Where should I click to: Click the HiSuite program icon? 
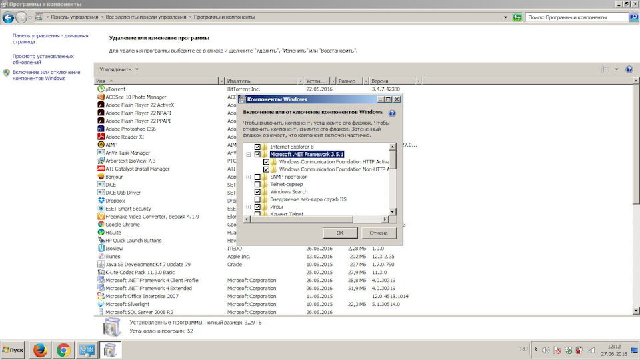[101, 232]
